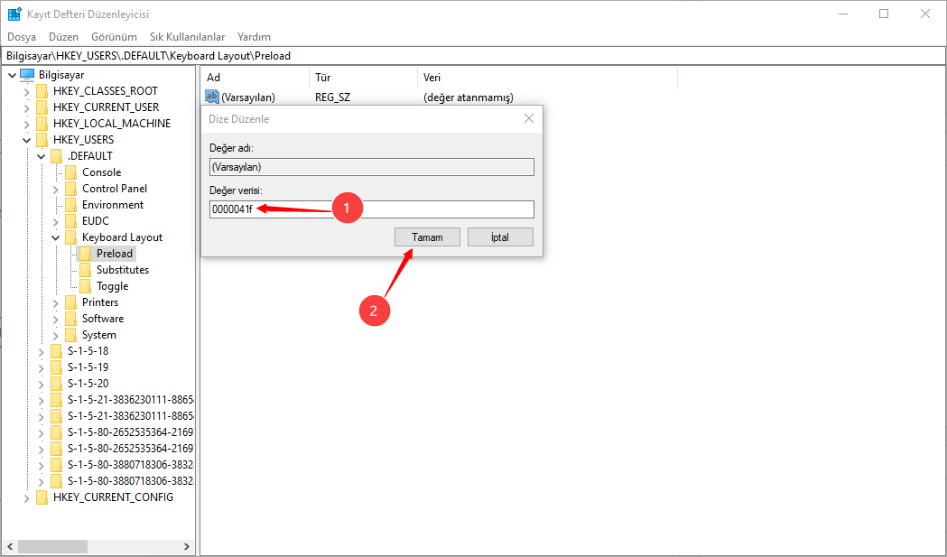
Task: Click the S-1-5-20 folder icon
Action: coord(56,385)
